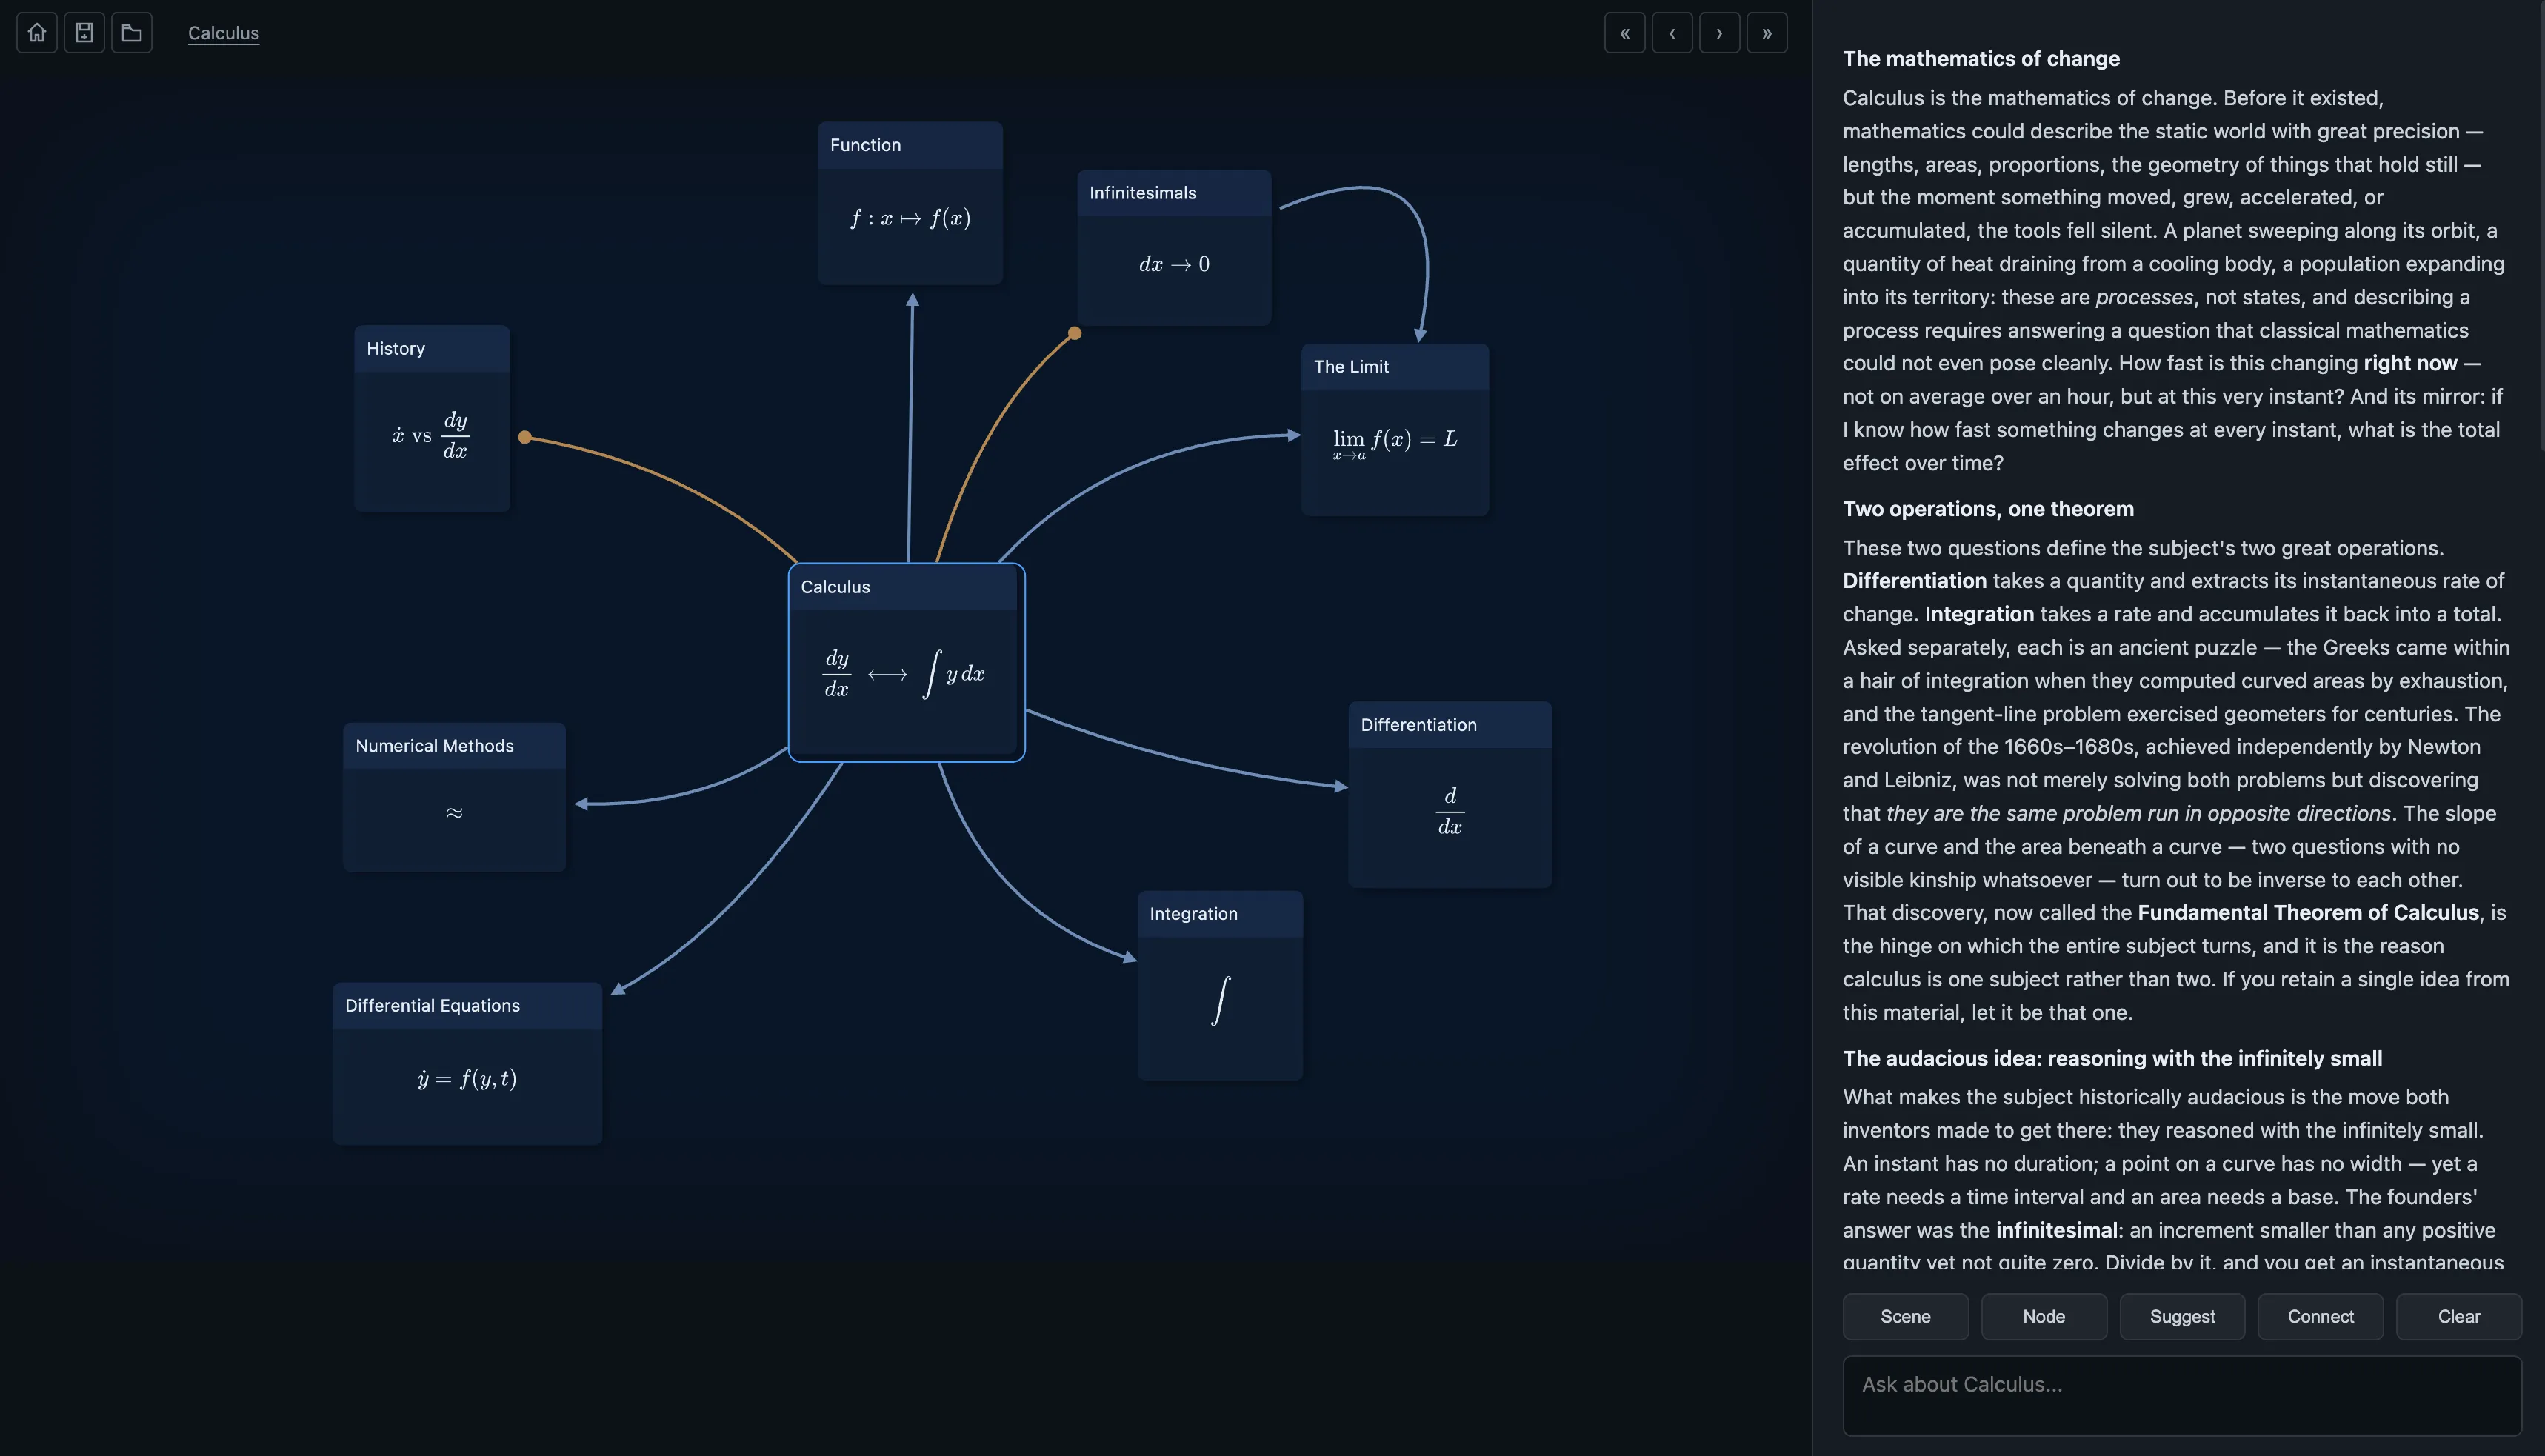
Task: Click heading 'Two operations, one theorem'
Action: (1988, 509)
